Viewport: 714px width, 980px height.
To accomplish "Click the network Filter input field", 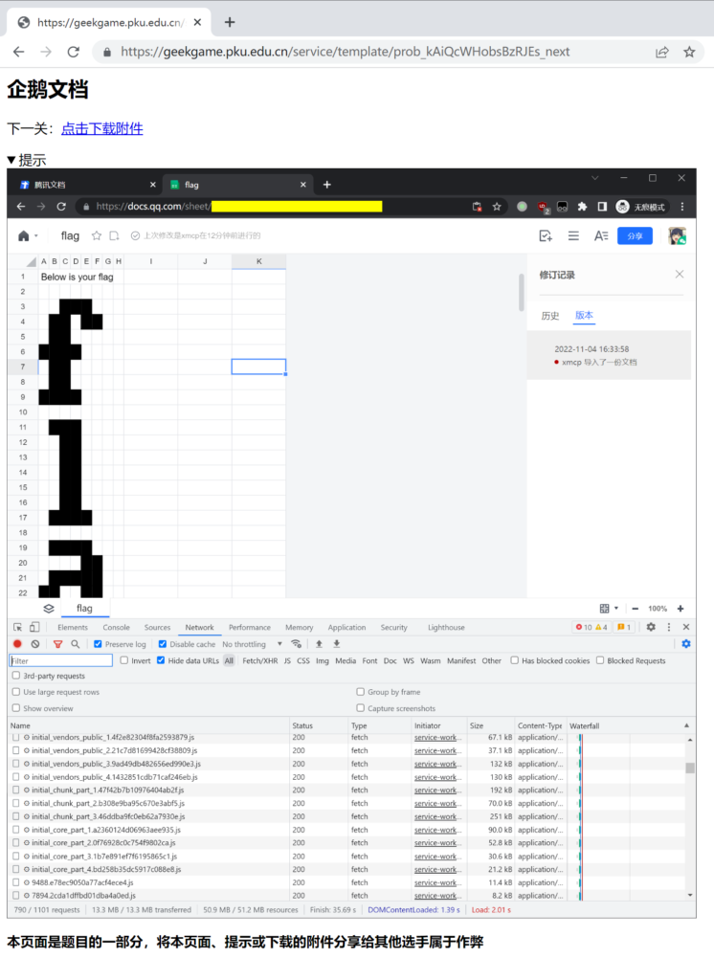I will tap(61, 660).
